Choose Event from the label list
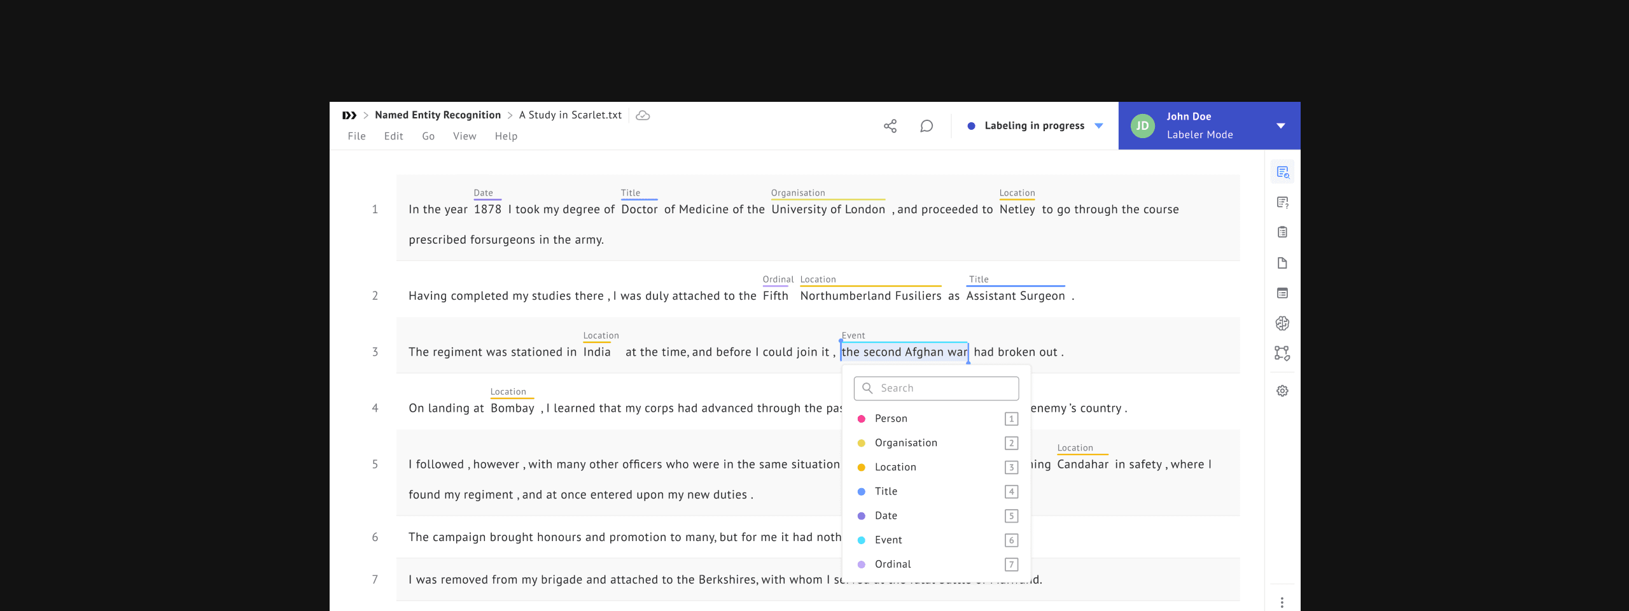 pos(937,540)
